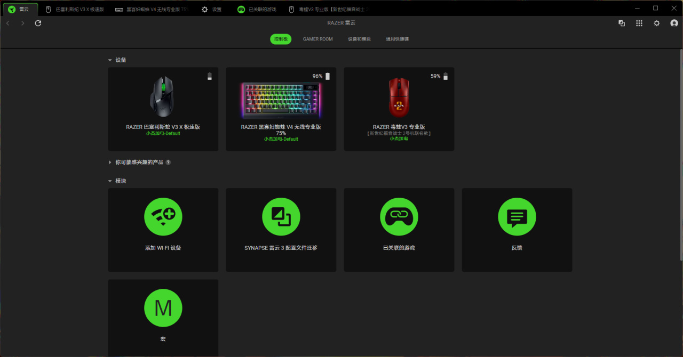Click the battery icon next to 59%
The height and width of the screenshot is (357, 683).
click(x=446, y=76)
